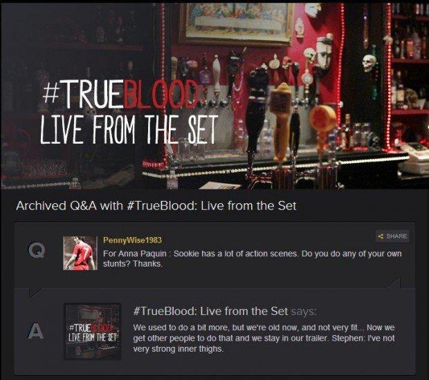This screenshot has width=429, height=380.
Task: Click the question text about Anna Paquin stunts
Action: [x=253, y=258]
